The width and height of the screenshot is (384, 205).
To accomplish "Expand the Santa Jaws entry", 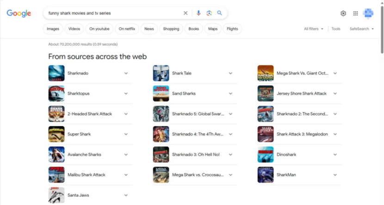I will coord(126,195).
